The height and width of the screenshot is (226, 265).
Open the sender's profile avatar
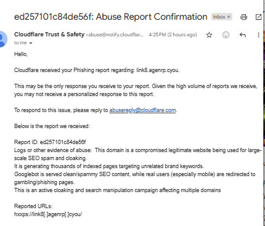[x=2, y=39]
